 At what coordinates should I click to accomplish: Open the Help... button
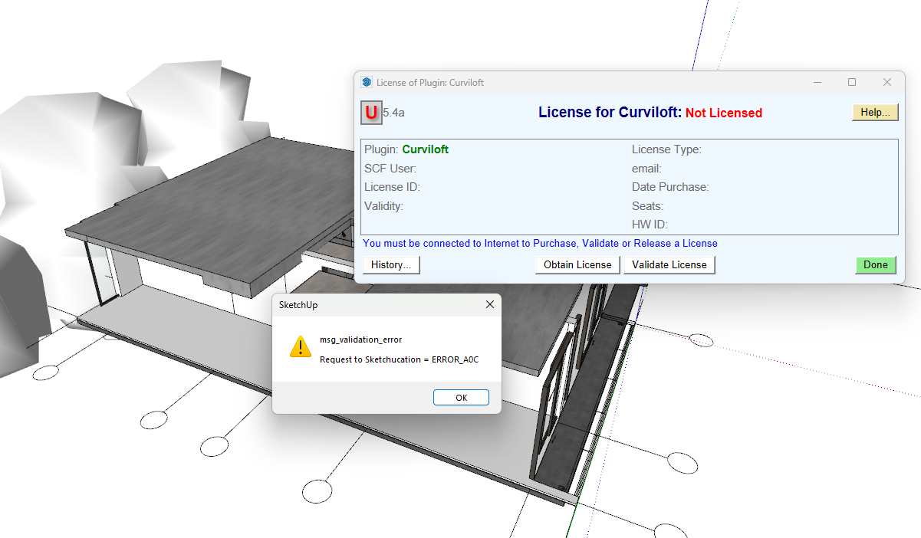click(x=875, y=113)
